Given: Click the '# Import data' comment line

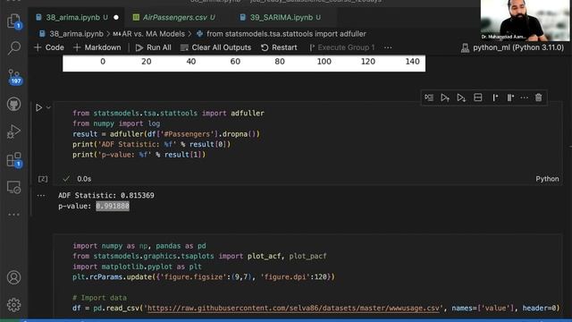Looking at the screenshot, I should 99,298.
